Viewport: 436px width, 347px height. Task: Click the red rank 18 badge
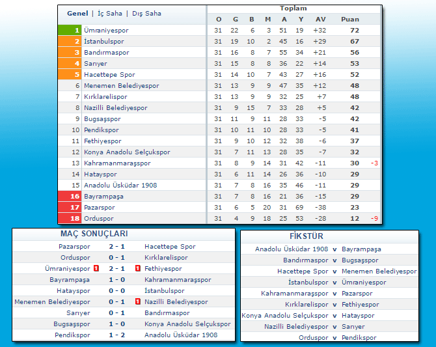[x=68, y=219]
